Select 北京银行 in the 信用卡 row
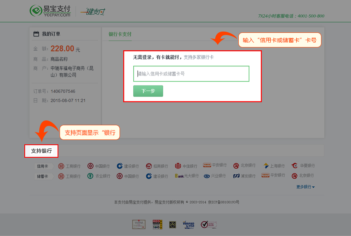The image size is (351, 236). click(244, 166)
